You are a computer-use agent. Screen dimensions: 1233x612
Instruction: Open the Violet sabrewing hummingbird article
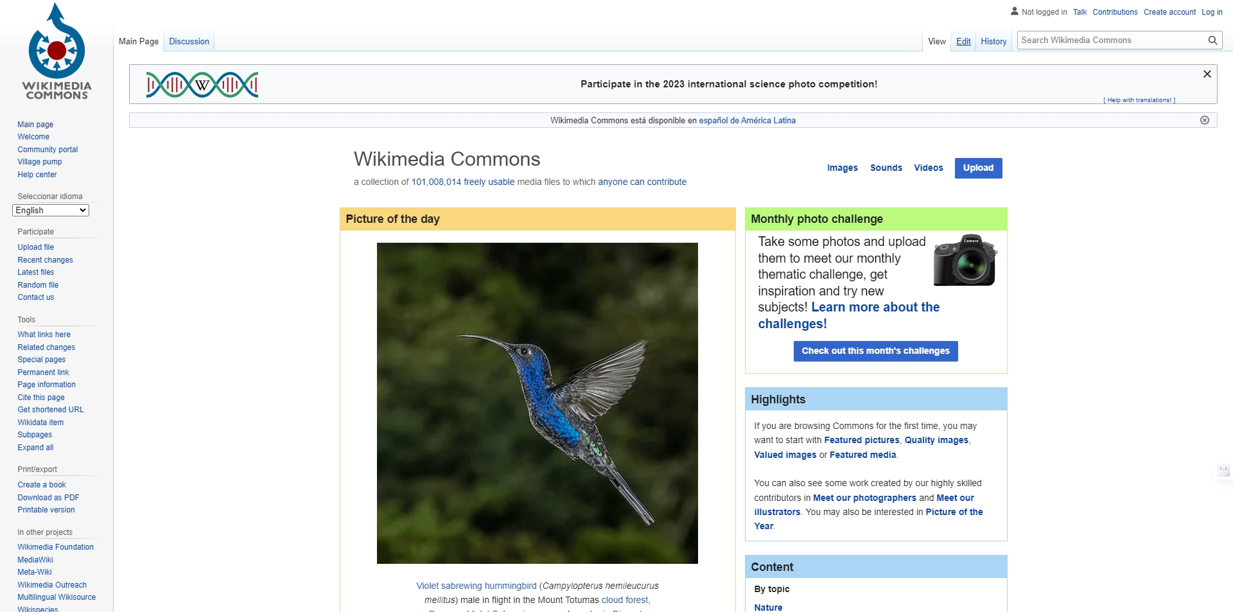point(475,585)
